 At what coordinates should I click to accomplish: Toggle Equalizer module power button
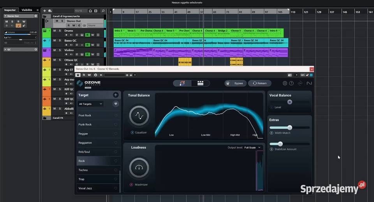click(132, 132)
